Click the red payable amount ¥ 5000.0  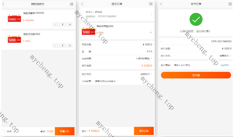(x=147, y=66)
